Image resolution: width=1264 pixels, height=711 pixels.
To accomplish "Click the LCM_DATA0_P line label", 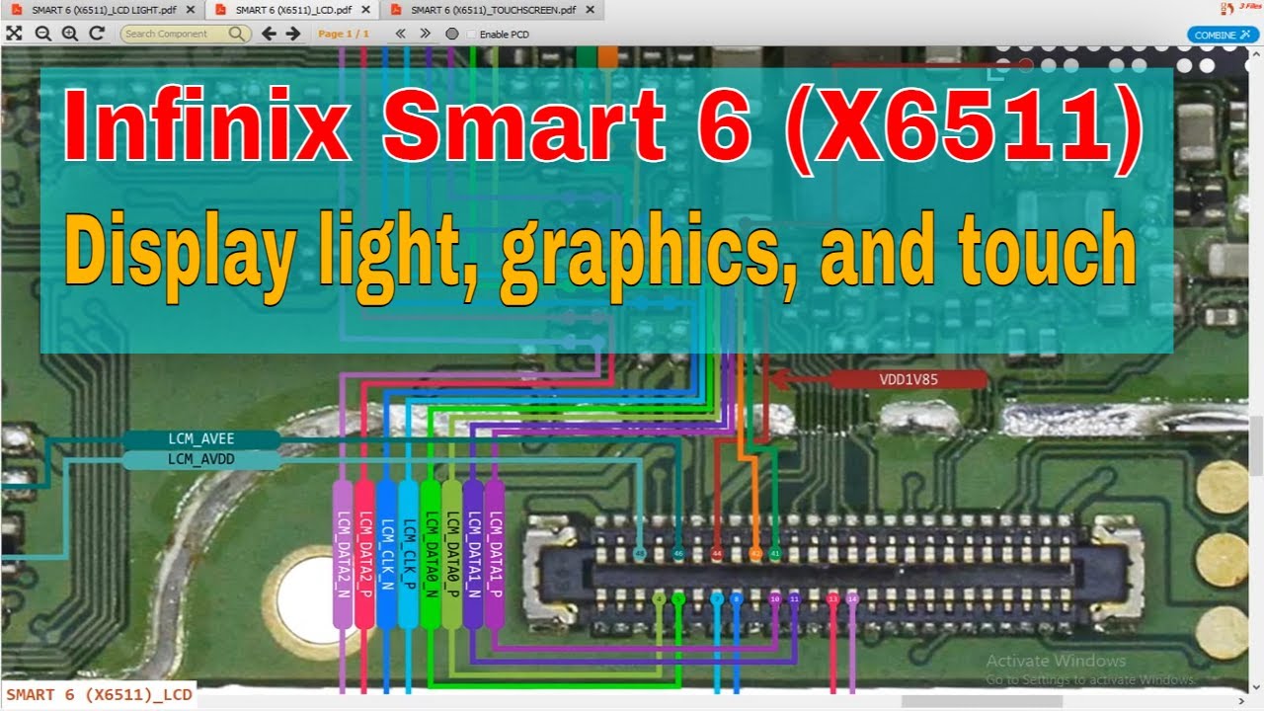I will pyautogui.click(x=451, y=554).
